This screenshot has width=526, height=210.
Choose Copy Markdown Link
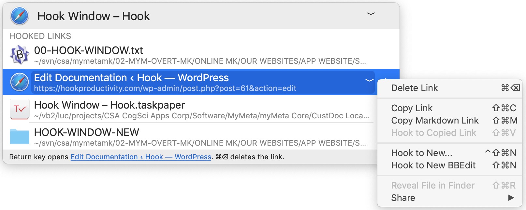pyautogui.click(x=434, y=120)
